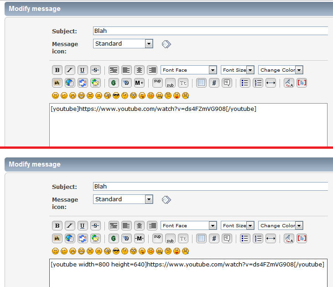Center align text in the upper editor
Image resolution: width=333 pixels, height=287 pixels.
[139, 70]
